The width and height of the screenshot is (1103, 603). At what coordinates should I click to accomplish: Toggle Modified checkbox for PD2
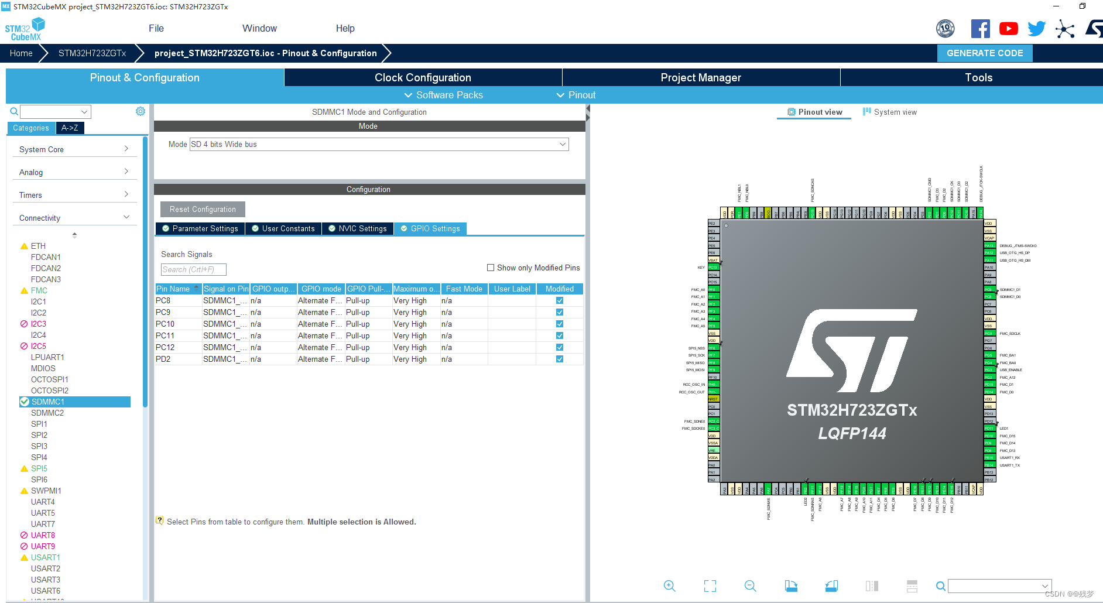tap(560, 359)
